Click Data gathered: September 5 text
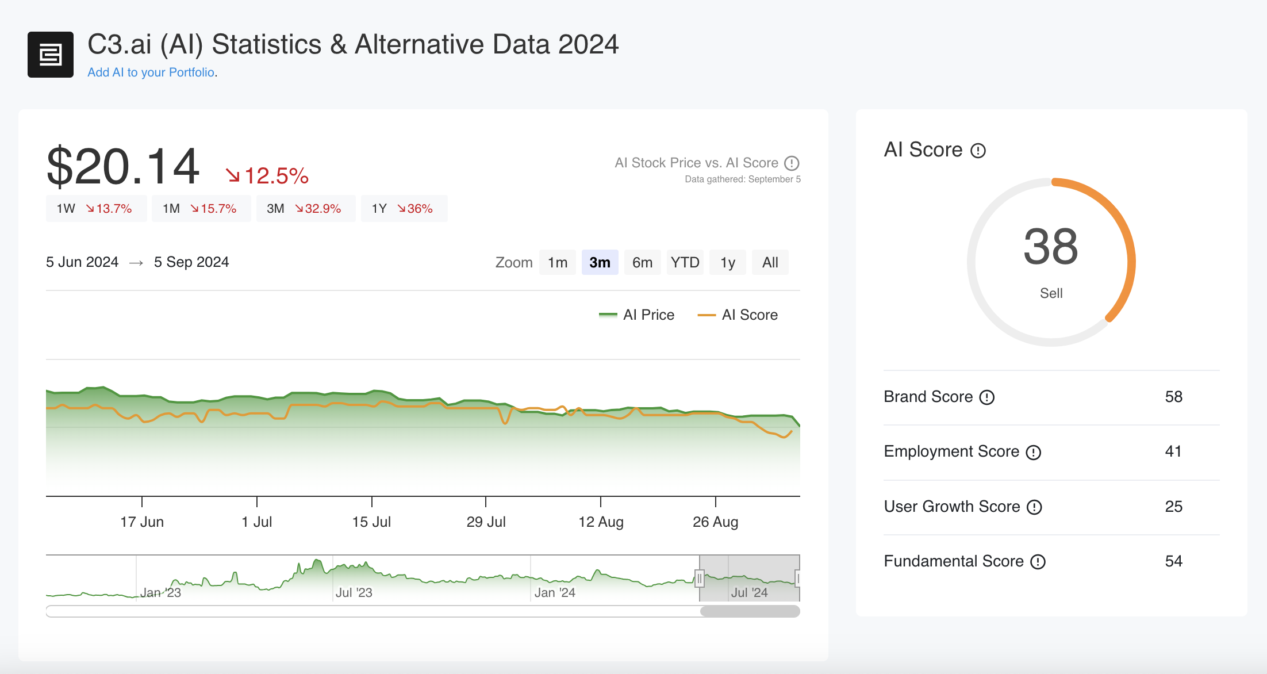This screenshot has height=674, width=1267. click(743, 179)
